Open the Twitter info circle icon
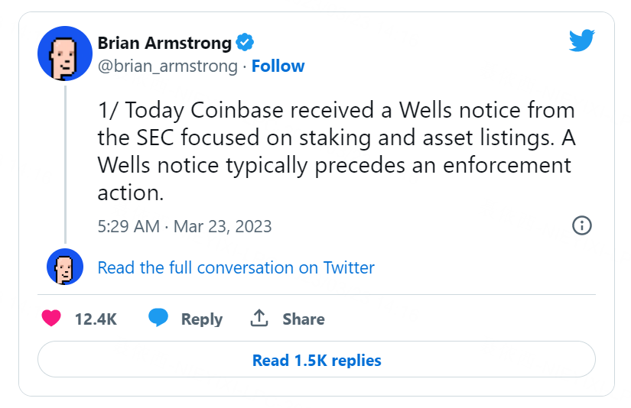Image resolution: width=631 pixels, height=408 pixels. tap(581, 225)
